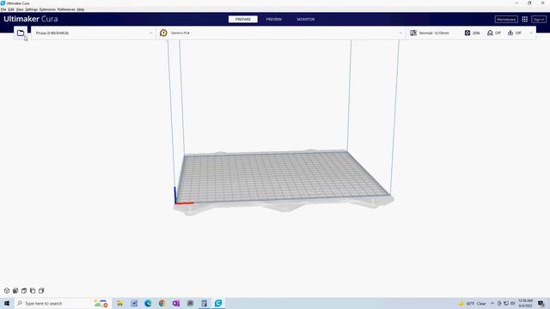The image size is (550, 309).
Task: Click the Sign in button
Action: (539, 19)
